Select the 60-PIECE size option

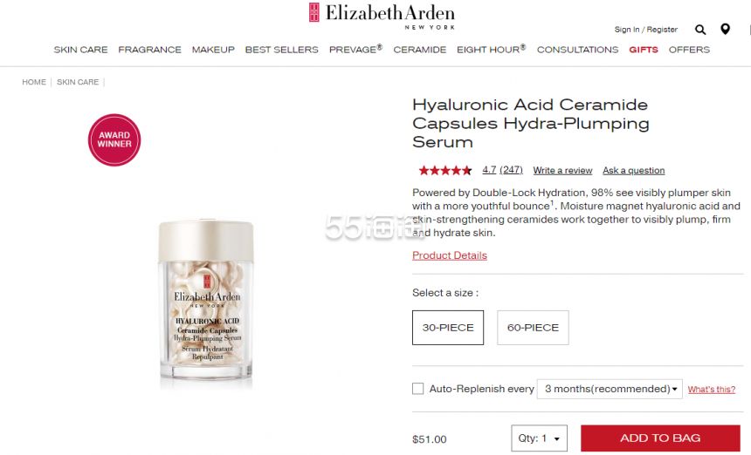[533, 328]
